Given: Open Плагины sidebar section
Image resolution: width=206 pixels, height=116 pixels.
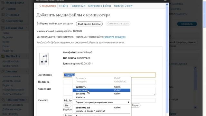Looking at the screenshot, I should (11, 71).
